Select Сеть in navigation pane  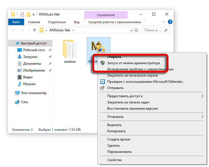(24, 102)
